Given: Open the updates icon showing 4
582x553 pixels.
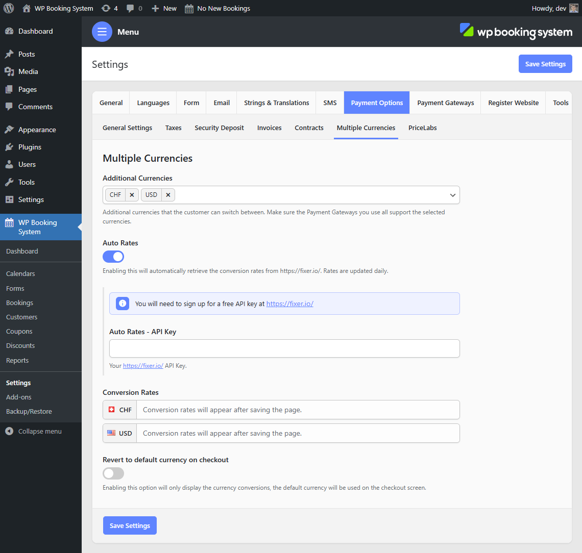Looking at the screenshot, I should (106, 8).
